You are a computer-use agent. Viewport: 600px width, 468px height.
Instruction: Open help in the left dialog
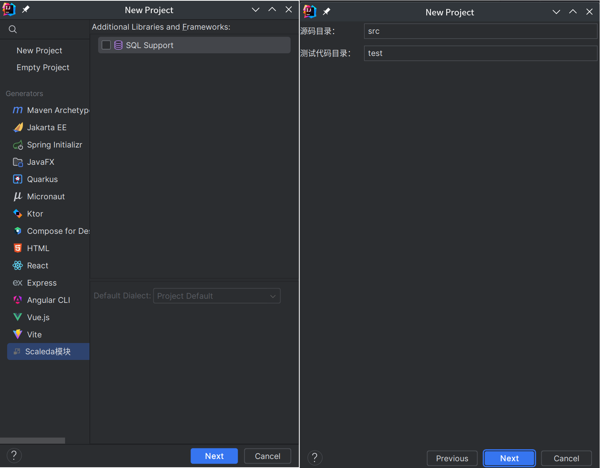tap(14, 456)
